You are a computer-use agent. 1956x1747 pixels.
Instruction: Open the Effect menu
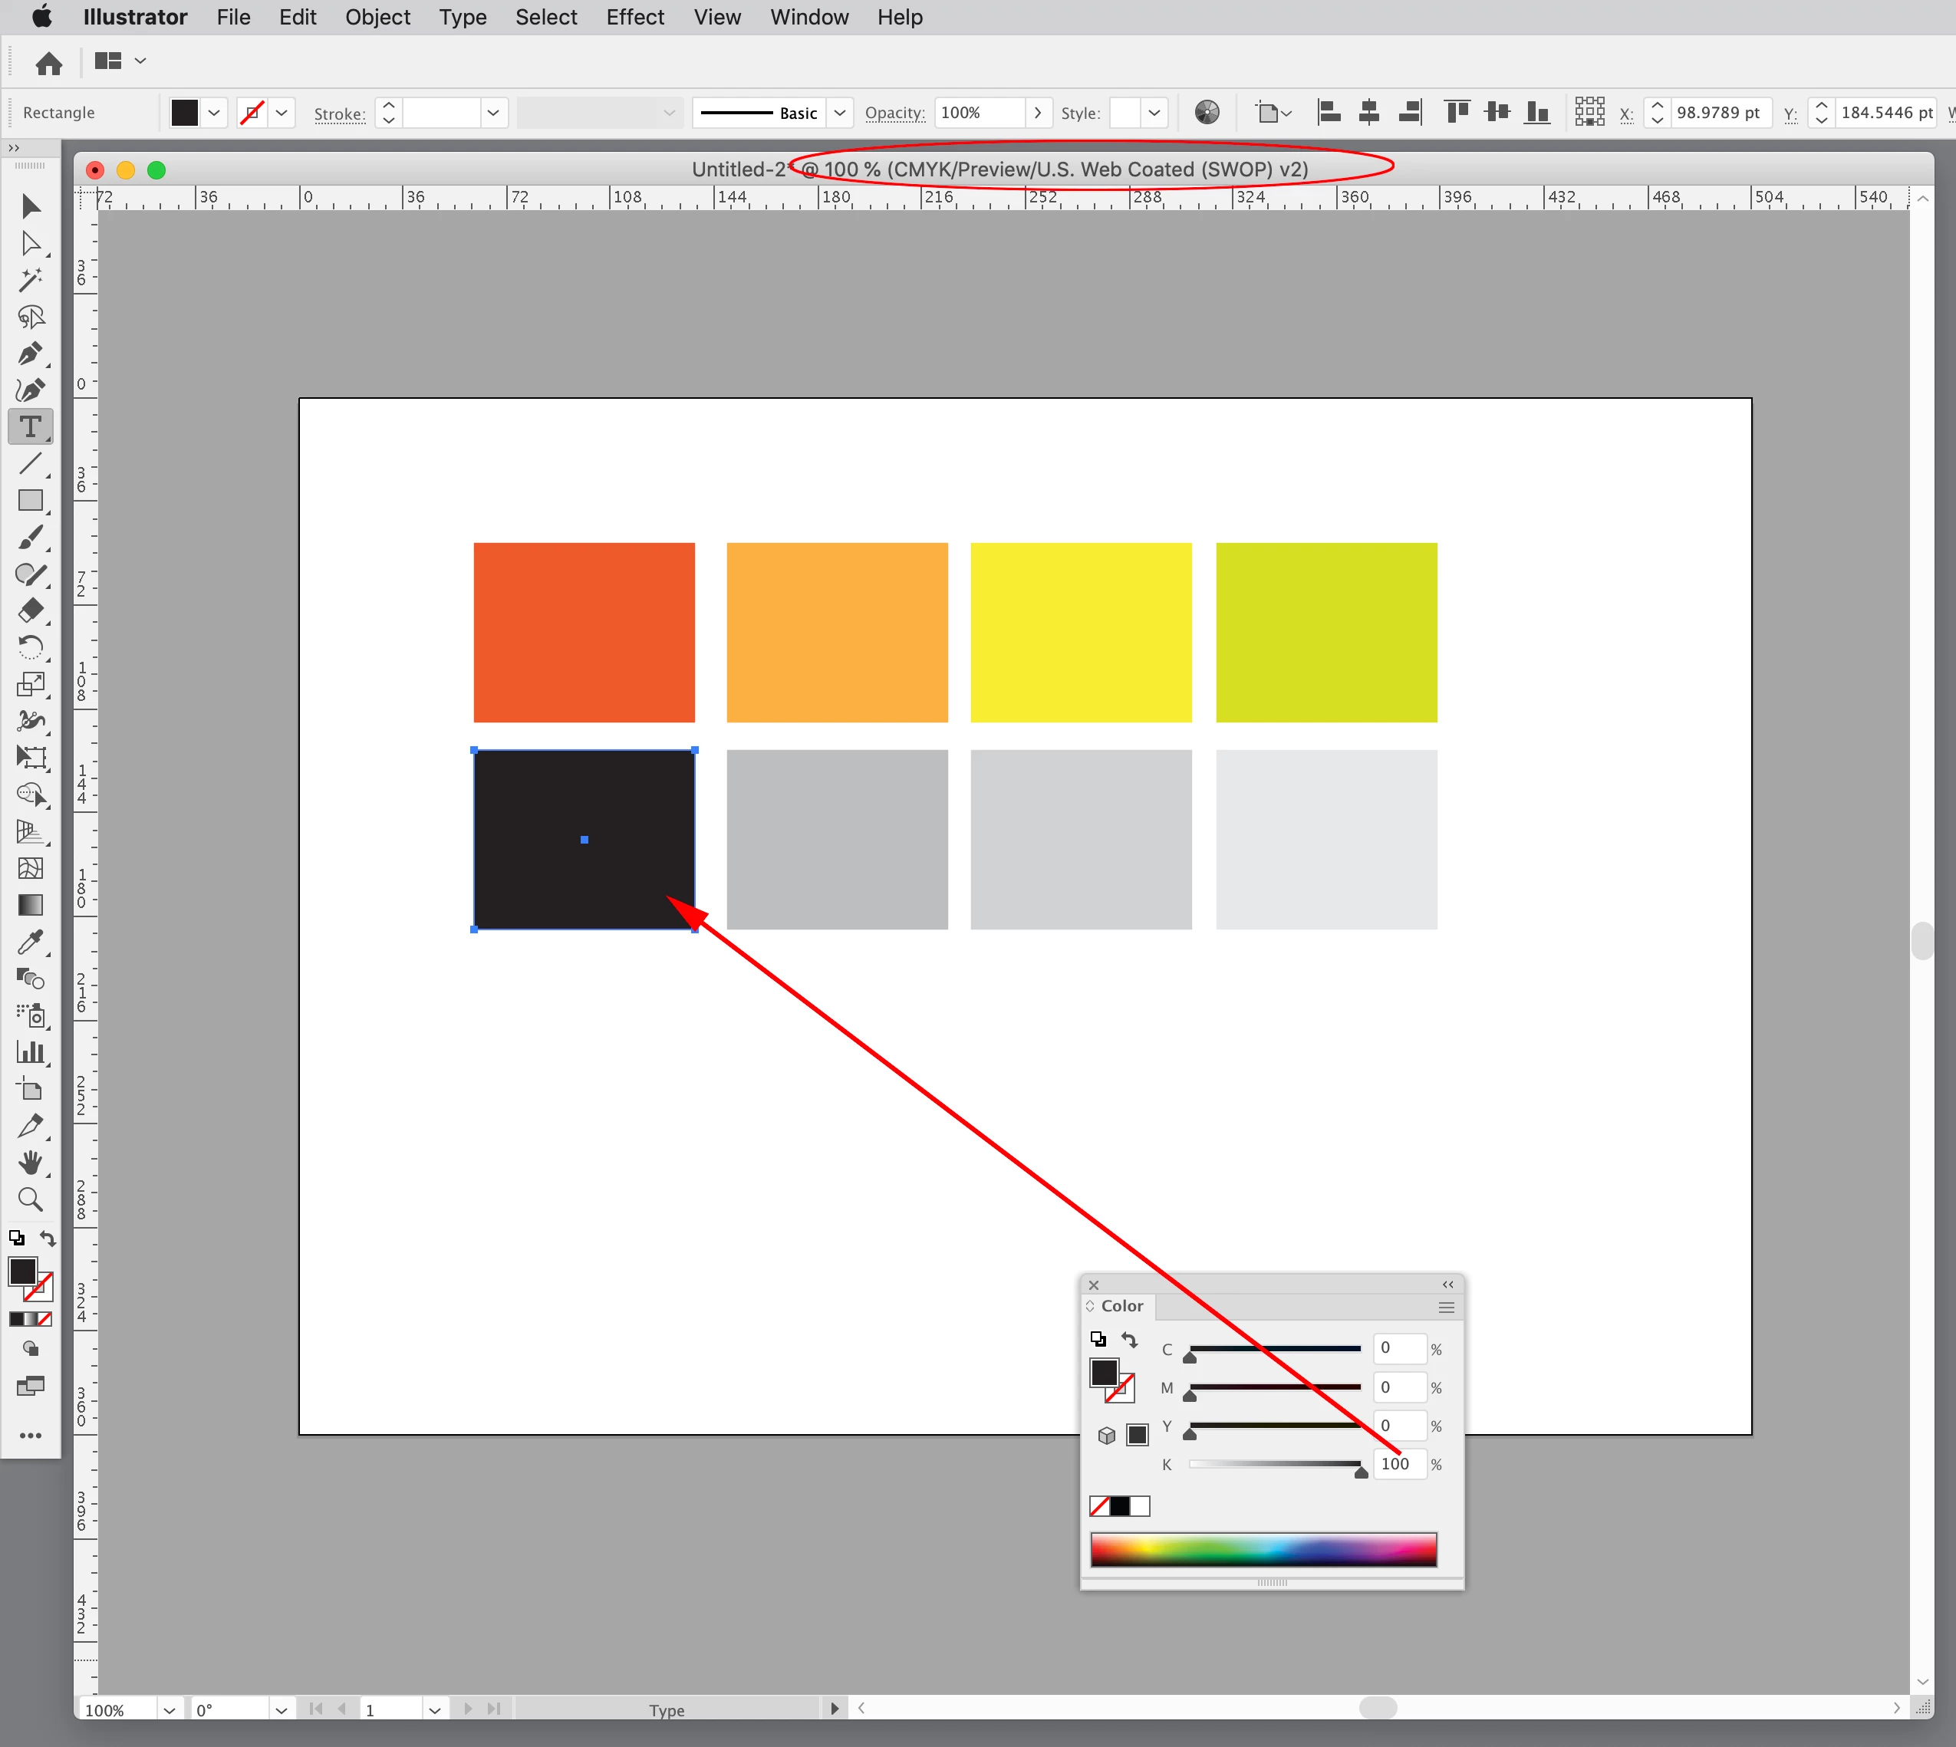point(634,18)
